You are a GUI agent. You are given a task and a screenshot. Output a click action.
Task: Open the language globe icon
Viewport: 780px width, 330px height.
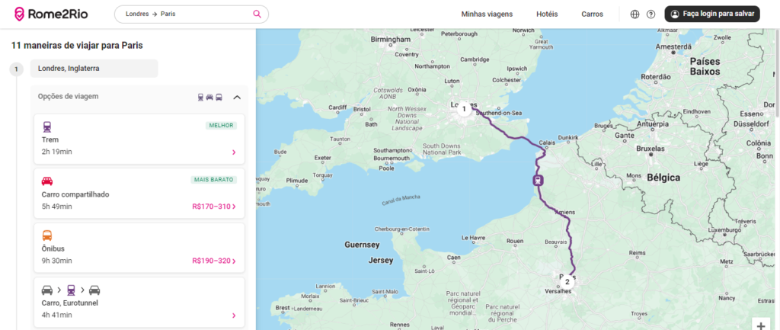pyautogui.click(x=635, y=14)
